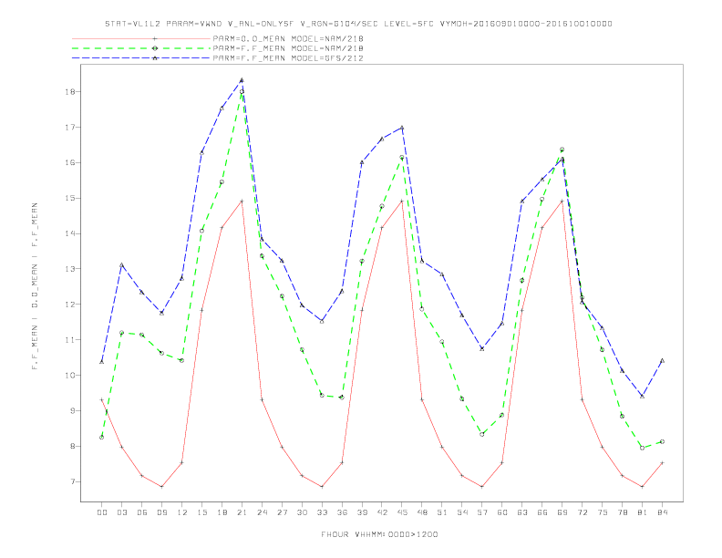Viewport: 722px width, 558px height.
Task: Click y-axis tick value 11
Action: [x=69, y=340]
